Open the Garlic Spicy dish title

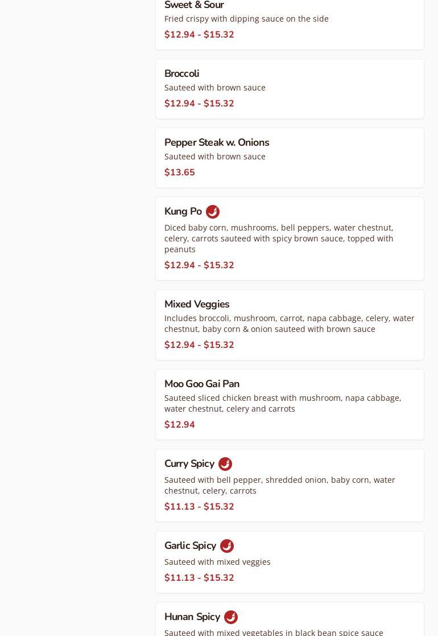[190, 545]
